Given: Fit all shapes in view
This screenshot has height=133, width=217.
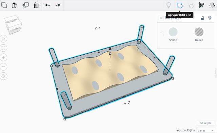Looking at the screenshot, I should tap(3, 48).
